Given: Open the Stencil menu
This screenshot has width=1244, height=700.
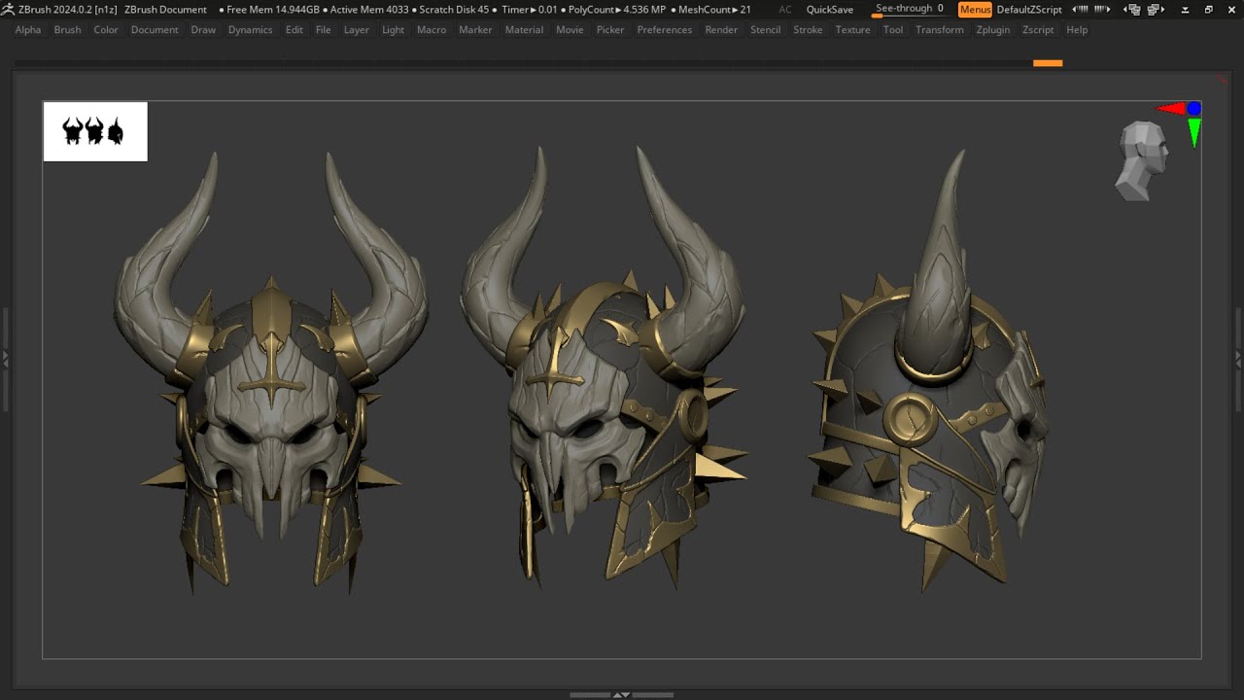Looking at the screenshot, I should click(x=765, y=30).
